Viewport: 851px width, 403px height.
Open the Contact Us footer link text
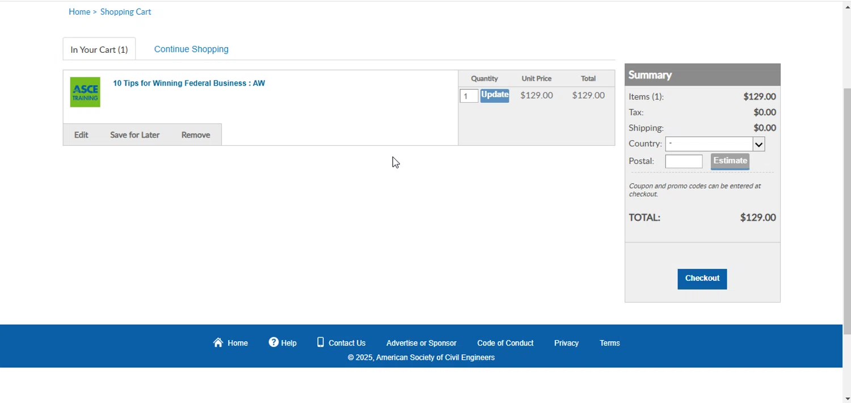(x=347, y=343)
